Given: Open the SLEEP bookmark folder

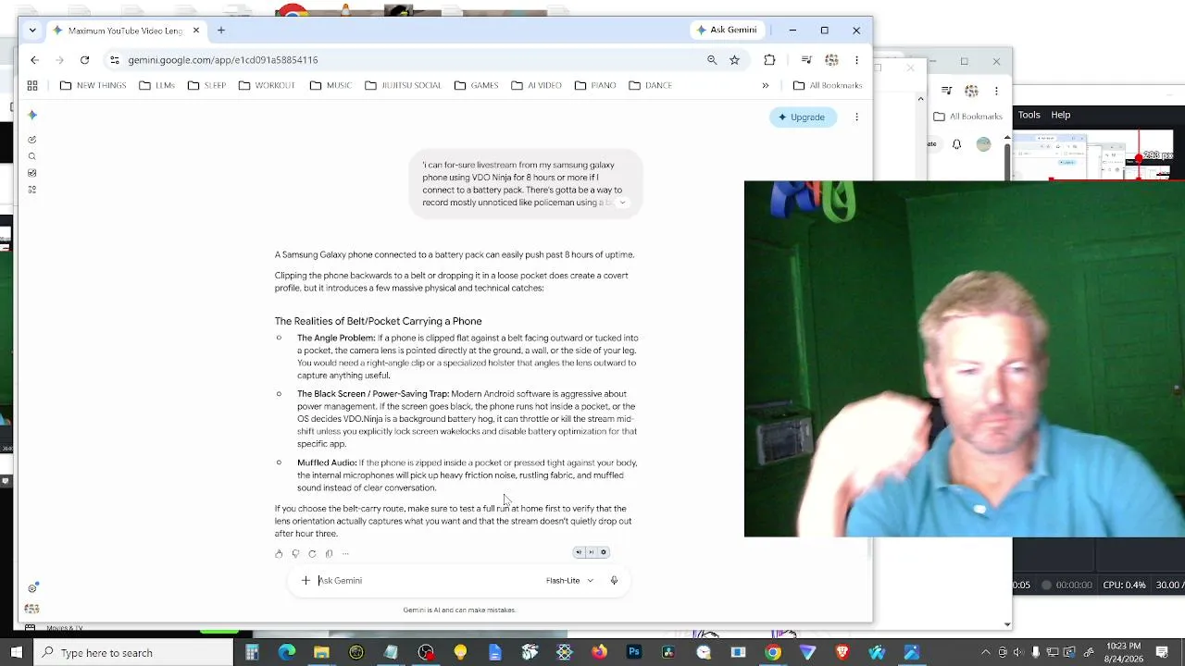Looking at the screenshot, I should [x=206, y=85].
